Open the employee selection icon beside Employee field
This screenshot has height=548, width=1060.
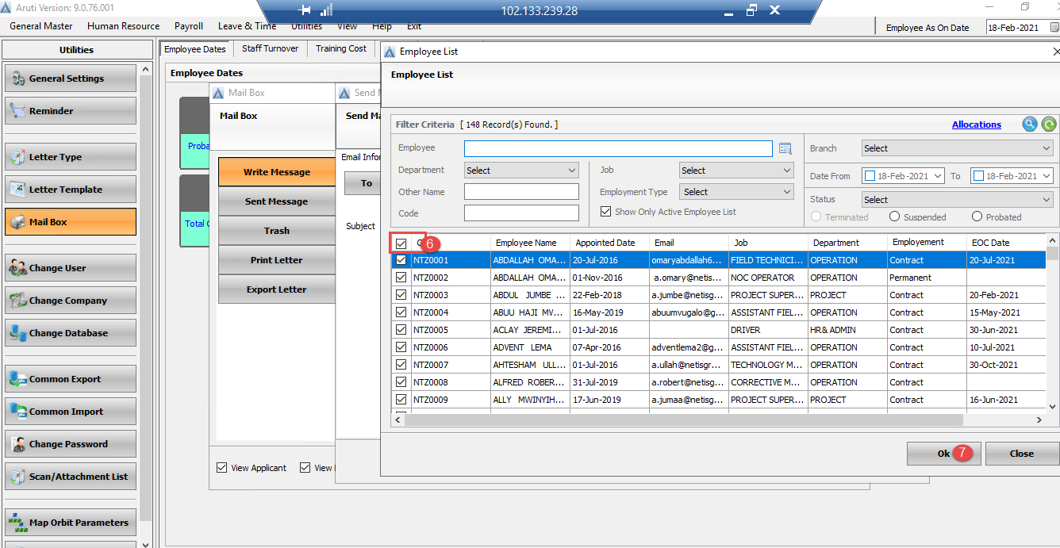[785, 148]
